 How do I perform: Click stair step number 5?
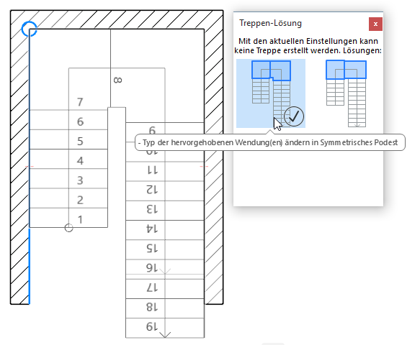[x=80, y=141]
